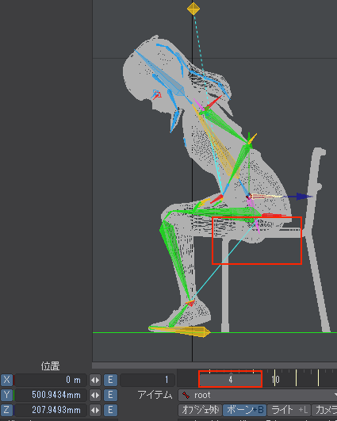Click the bone icon beside root
The width and height of the screenshot is (337, 421).
coord(186,395)
